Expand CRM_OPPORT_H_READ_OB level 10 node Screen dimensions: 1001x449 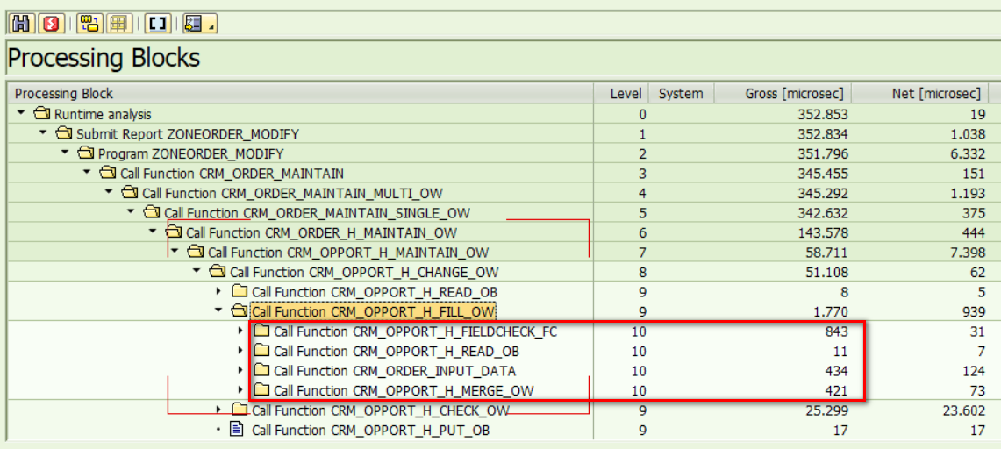pyautogui.click(x=240, y=351)
